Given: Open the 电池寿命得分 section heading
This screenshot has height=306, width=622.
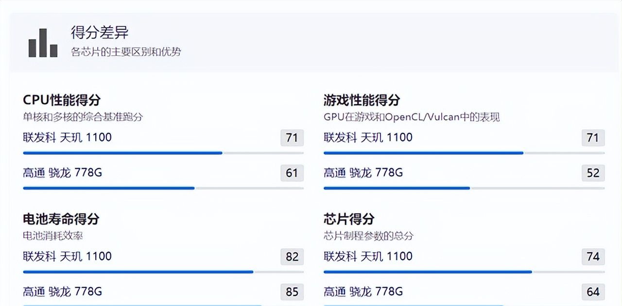Looking at the screenshot, I should pos(61,219).
